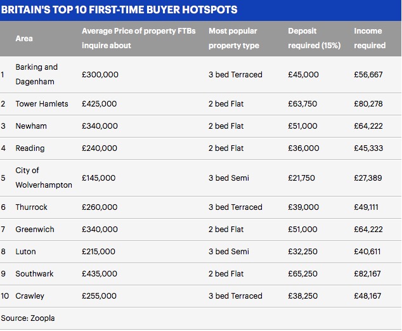This screenshot has height=331, width=402.
Task: Click Crawley's '3 bed Terraced' property type
Action: 235,295
